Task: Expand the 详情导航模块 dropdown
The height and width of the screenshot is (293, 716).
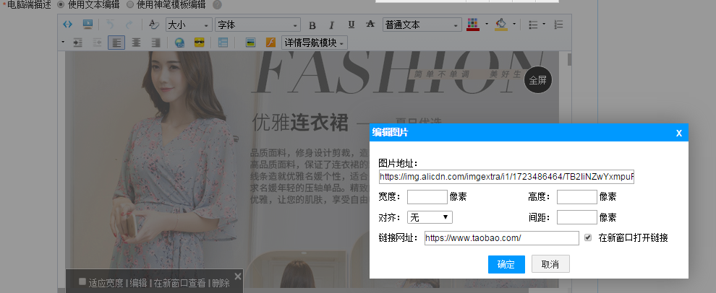Action: pyautogui.click(x=315, y=43)
